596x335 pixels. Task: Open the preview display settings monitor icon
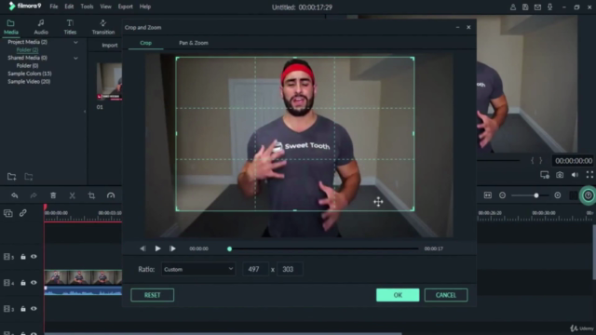click(x=545, y=175)
